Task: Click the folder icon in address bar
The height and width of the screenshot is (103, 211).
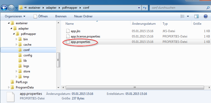Action: click(21, 8)
